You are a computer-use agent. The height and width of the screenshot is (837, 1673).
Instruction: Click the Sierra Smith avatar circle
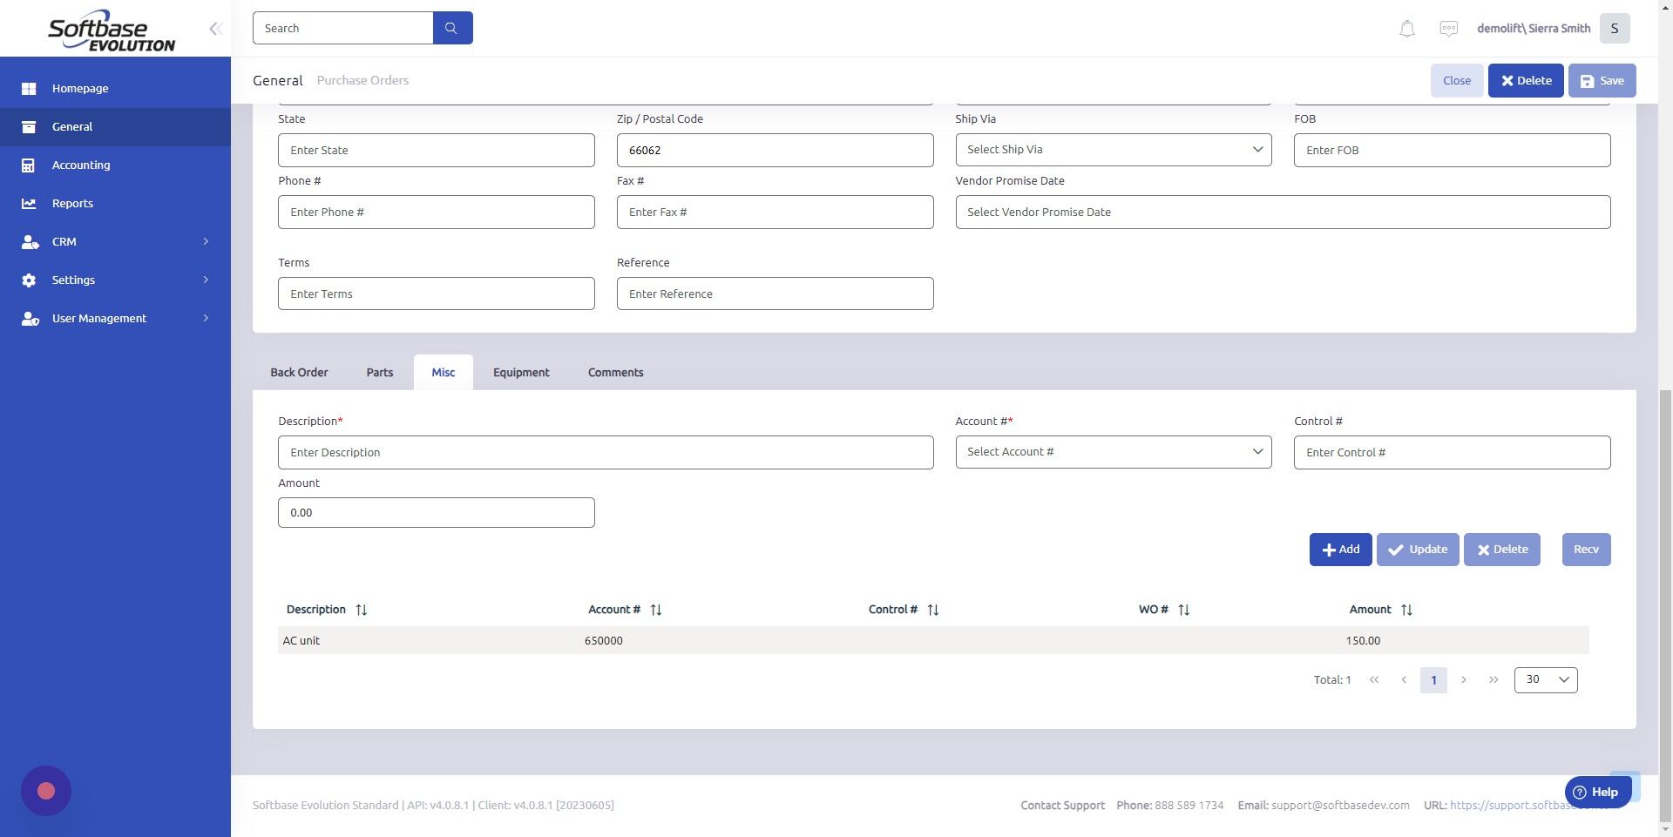1614,28
